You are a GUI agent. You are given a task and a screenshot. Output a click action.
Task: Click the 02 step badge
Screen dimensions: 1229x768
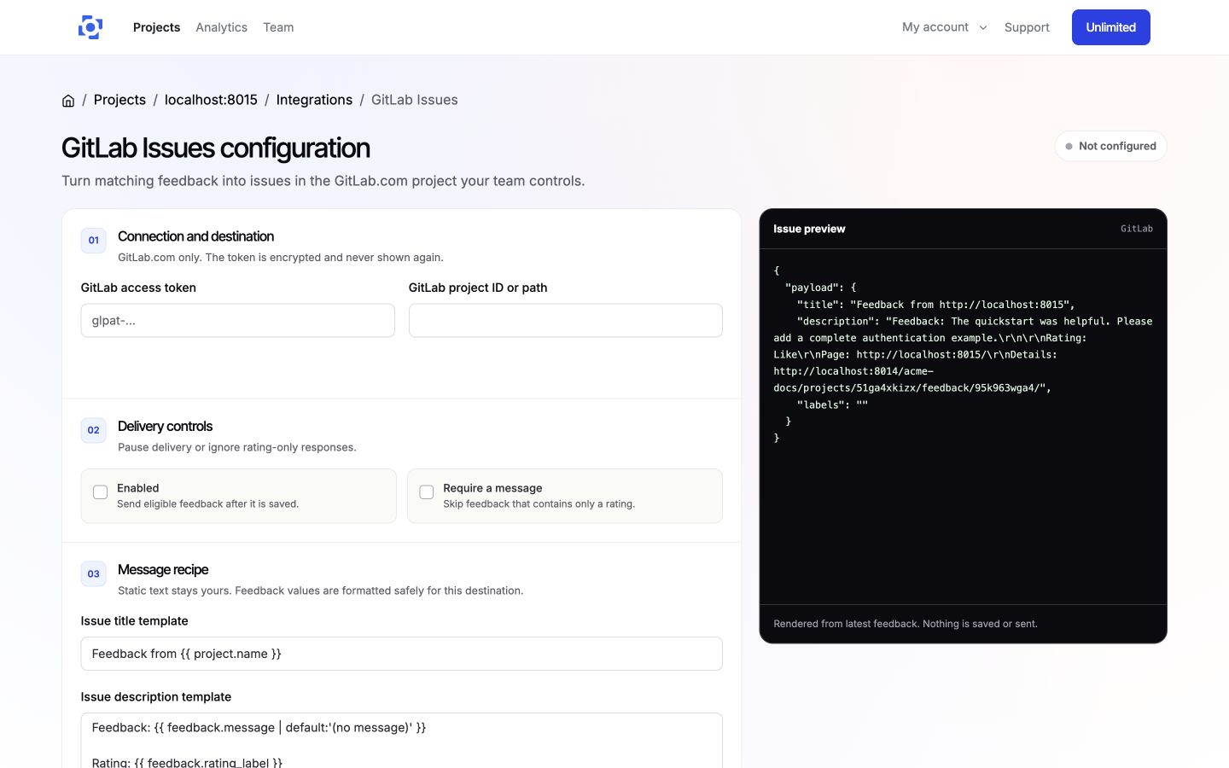click(x=94, y=430)
